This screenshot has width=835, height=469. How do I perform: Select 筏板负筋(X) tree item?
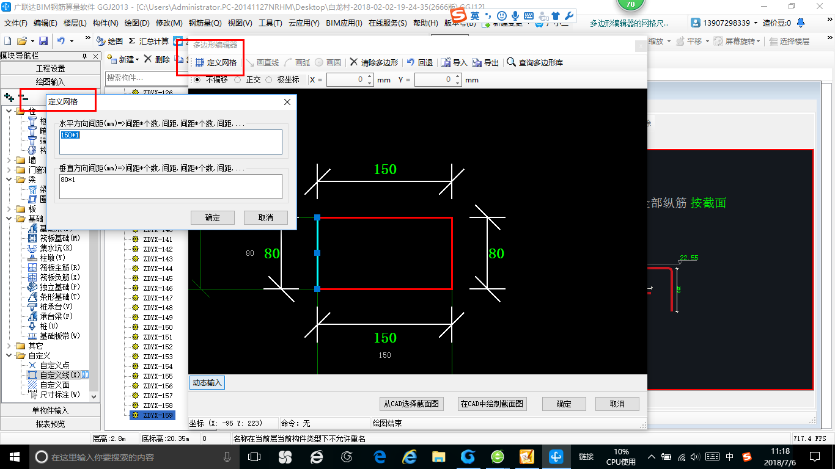(x=60, y=277)
